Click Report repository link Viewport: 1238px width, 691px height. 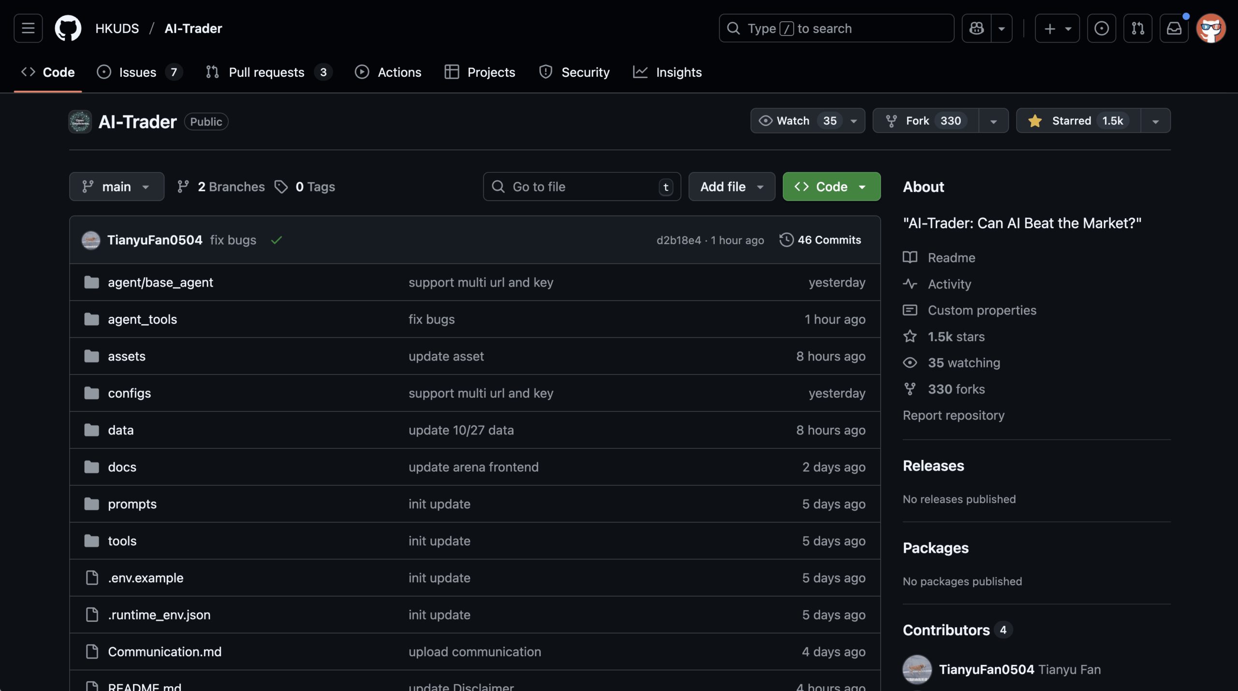click(953, 416)
